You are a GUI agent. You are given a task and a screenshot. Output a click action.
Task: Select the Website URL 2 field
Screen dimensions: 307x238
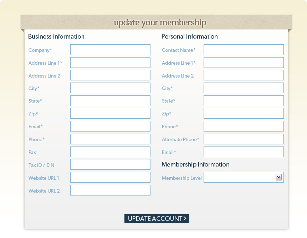coord(110,190)
